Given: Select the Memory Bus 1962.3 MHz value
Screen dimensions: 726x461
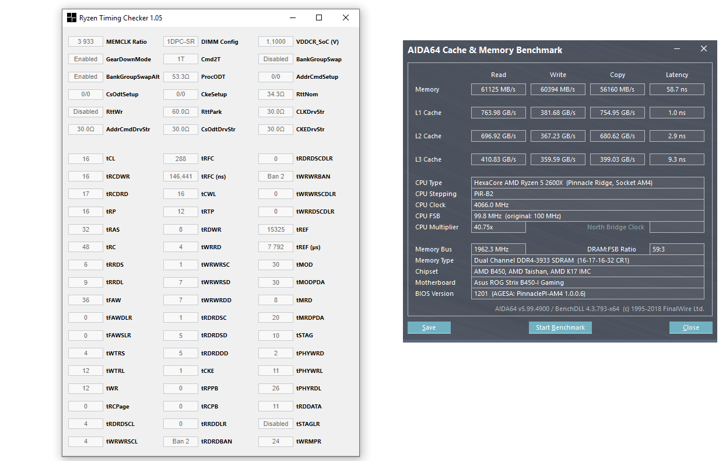Looking at the screenshot, I should pos(499,249).
